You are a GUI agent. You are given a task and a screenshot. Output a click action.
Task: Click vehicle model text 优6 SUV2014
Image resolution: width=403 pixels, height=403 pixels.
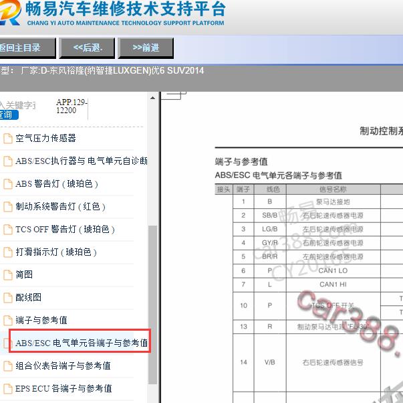tap(178, 70)
